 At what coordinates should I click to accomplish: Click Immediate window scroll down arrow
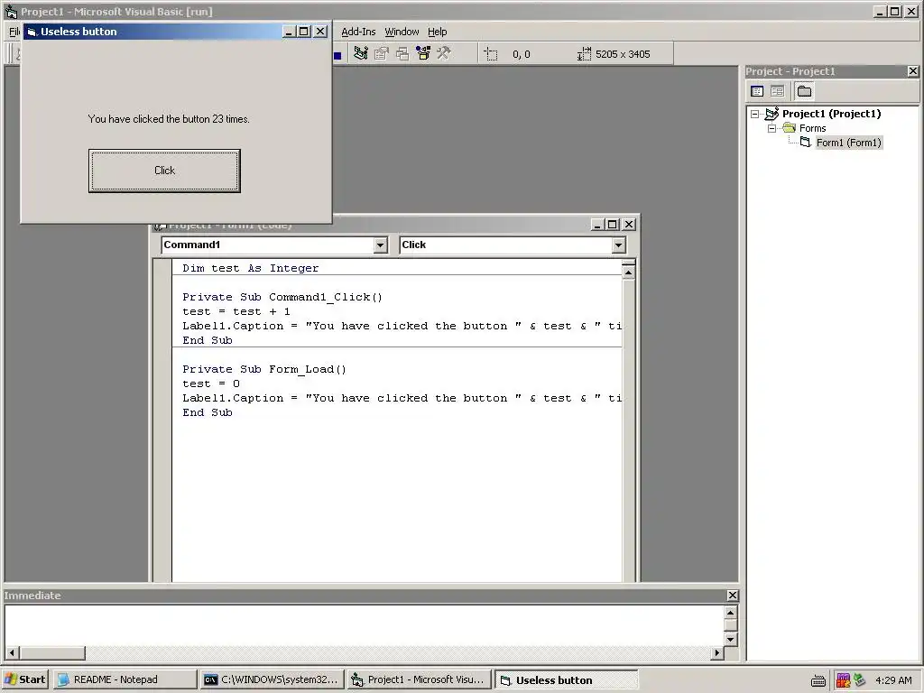point(730,640)
